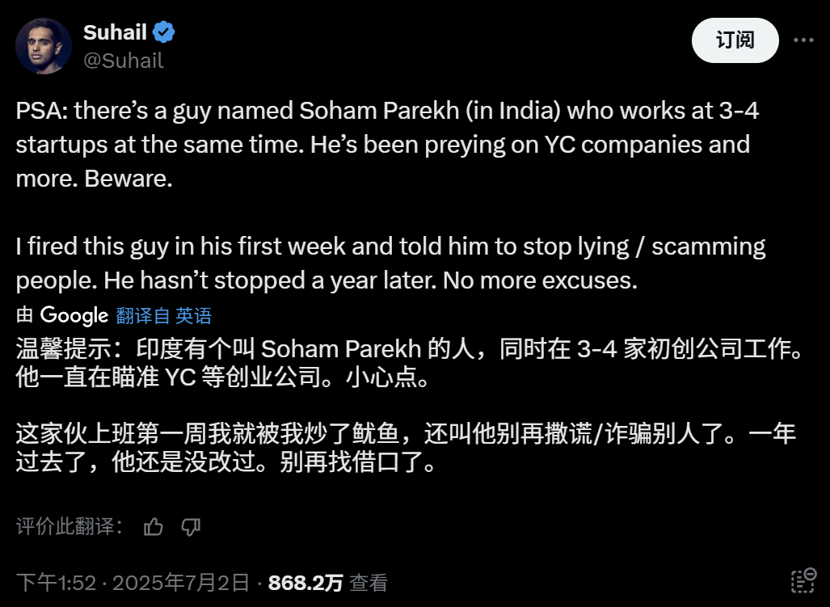Click the 下午1:52 timestamp

click(x=57, y=582)
